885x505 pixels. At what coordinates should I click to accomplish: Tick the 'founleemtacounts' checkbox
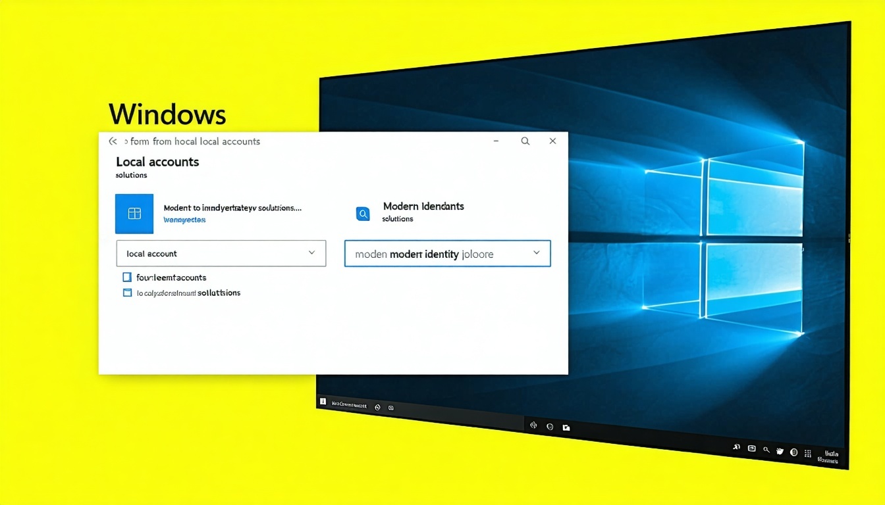[x=127, y=277]
